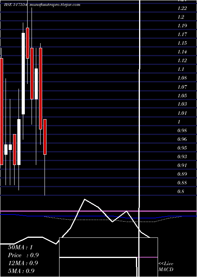Image resolution: width=197 pixels, height=277 pixels.
Task: Pick the 1.15 price axis label
Action: (182, 43)
